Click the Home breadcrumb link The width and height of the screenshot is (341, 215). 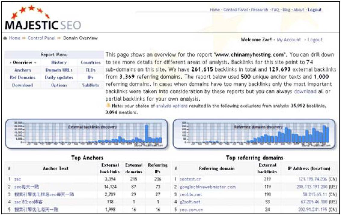[x=14, y=38]
